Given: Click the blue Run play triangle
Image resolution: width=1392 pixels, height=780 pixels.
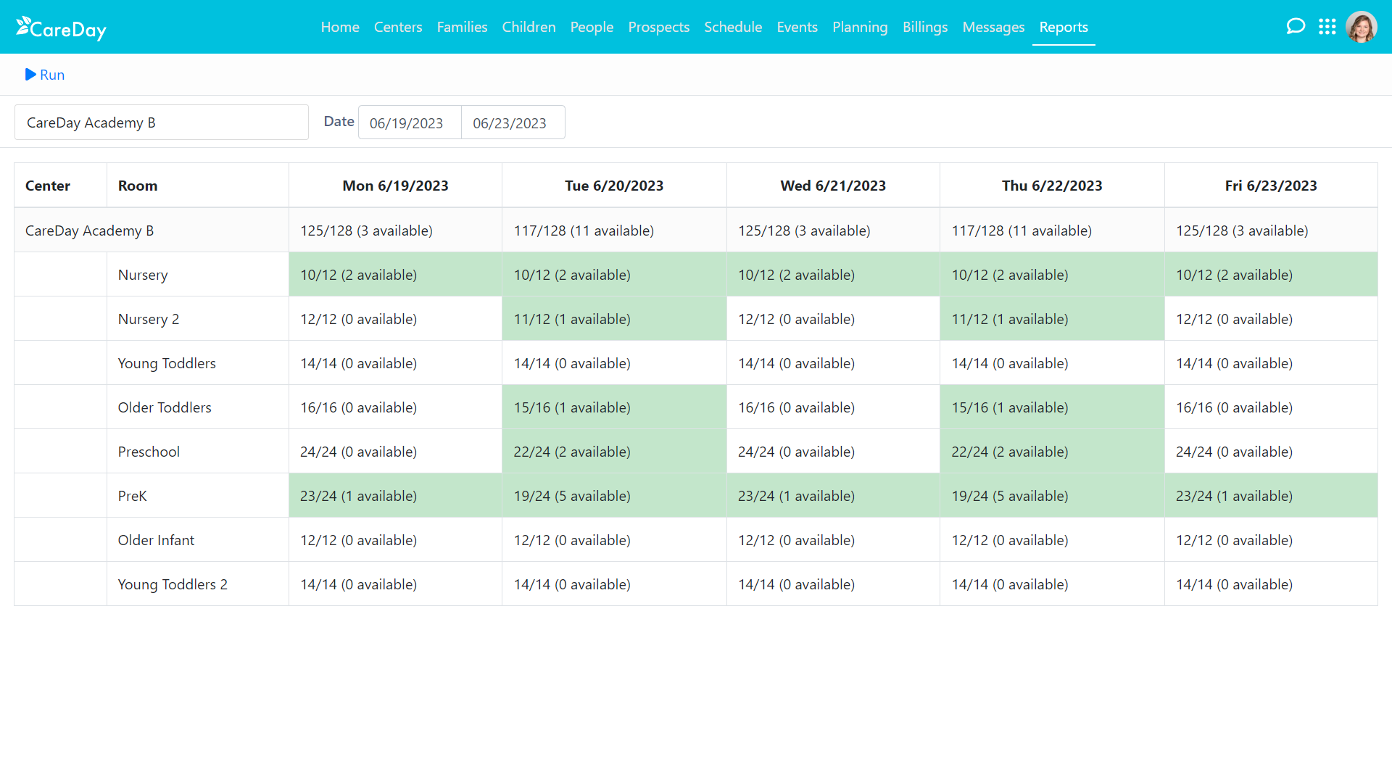Looking at the screenshot, I should [x=30, y=74].
